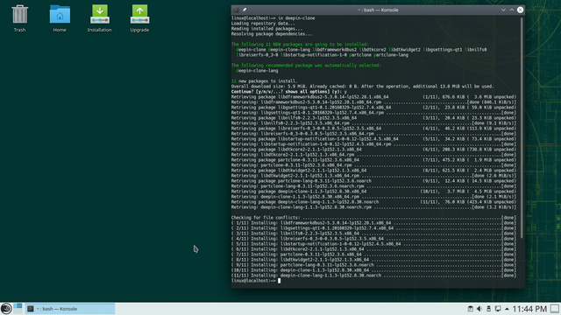The image size is (561, 315).
Task: Expand the hidden system tray icons arrow
Action: click(507, 309)
